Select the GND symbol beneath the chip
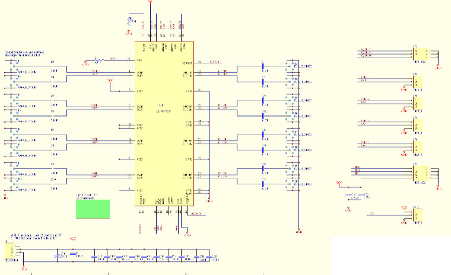 [187, 234]
